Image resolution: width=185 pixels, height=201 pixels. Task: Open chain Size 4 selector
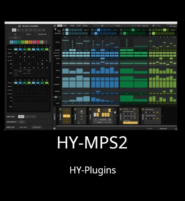(29, 34)
